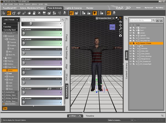This screenshot has width=166, height=123.
Task: Favorite fm_bicepsR2 with the heart icon
Action: (x=51, y=89)
